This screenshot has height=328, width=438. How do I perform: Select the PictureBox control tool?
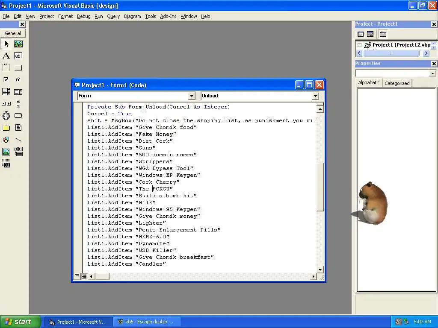coord(18,44)
